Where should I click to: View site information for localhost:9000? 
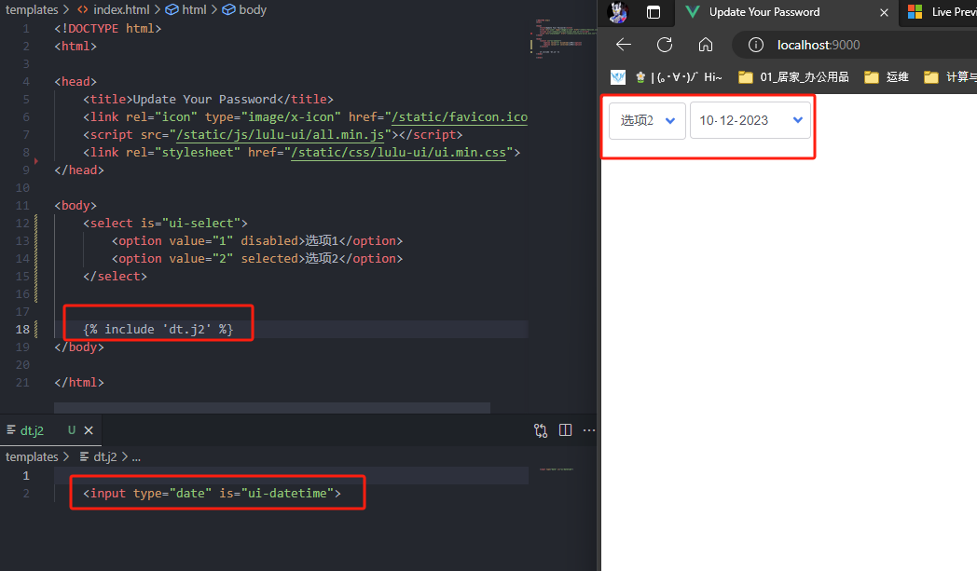pyautogui.click(x=756, y=45)
